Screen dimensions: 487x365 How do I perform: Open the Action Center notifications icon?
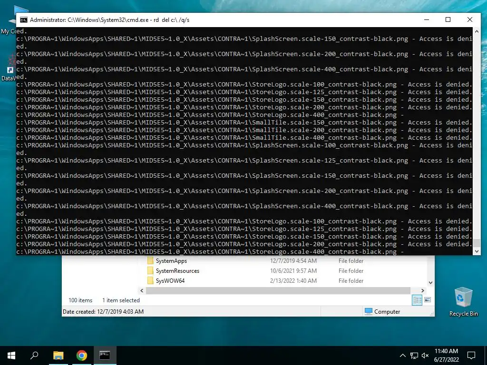point(471,355)
